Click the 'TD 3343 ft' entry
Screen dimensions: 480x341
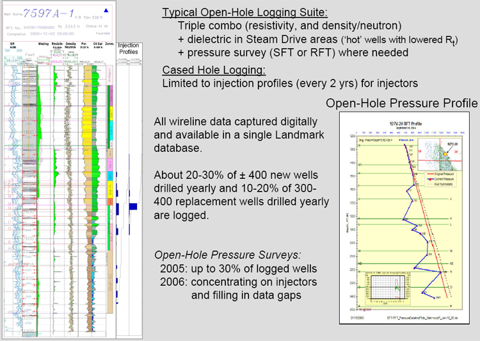[x=69, y=27]
